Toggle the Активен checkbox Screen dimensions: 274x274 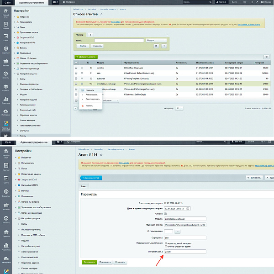pyautogui.click(x=165, y=214)
